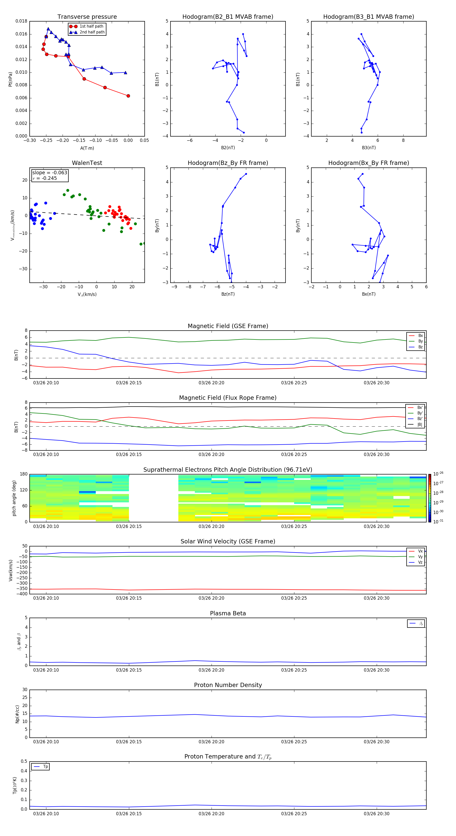Click the 'Pt(nPa)' y-axis label
Image resolution: width=456 pixels, height=836 pixels.
coord(10,79)
